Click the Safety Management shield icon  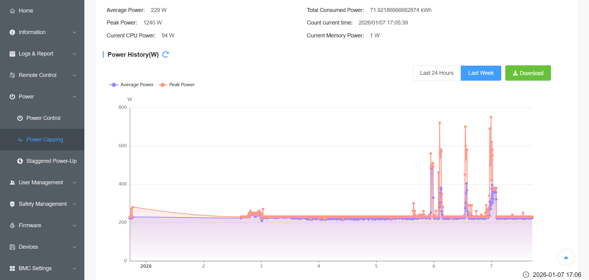[x=12, y=204]
